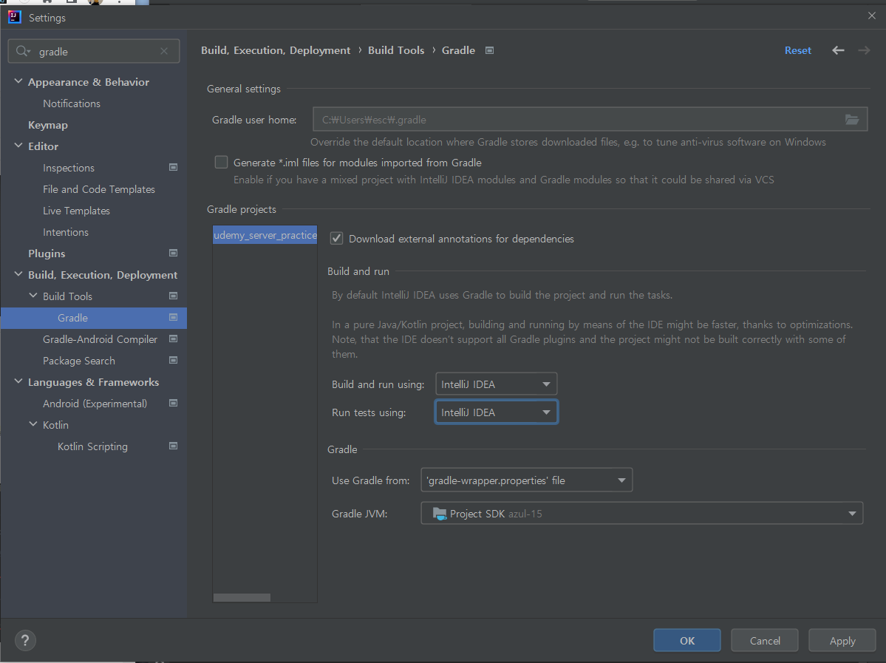The image size is (886, 663).
Task: Open Kotlin Scripting settings
Action: [x=92, y=446]
